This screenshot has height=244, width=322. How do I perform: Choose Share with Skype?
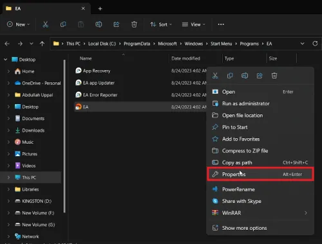(260, 201)
